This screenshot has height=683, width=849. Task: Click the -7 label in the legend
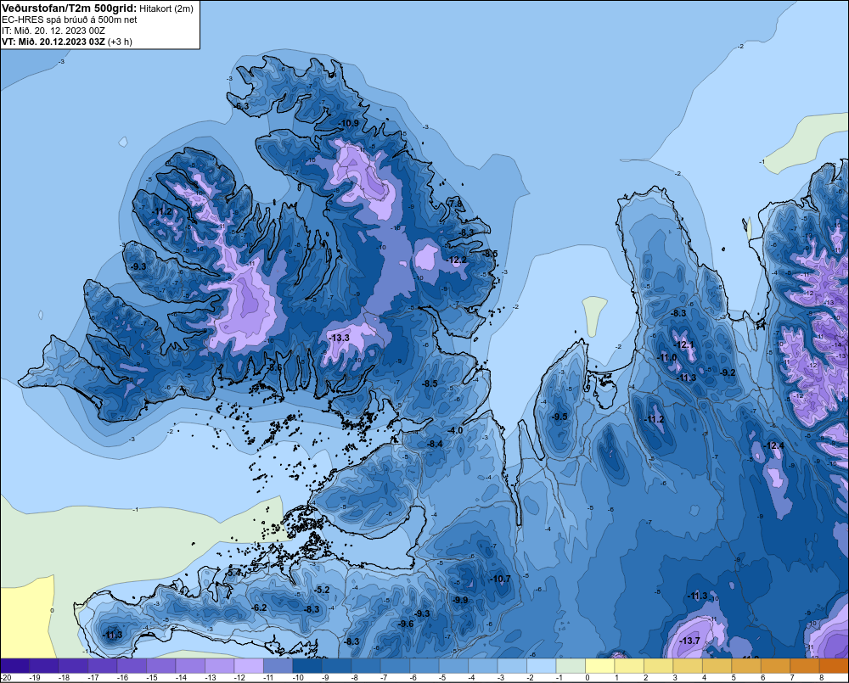pyautogui.click(x=385, y=678)
